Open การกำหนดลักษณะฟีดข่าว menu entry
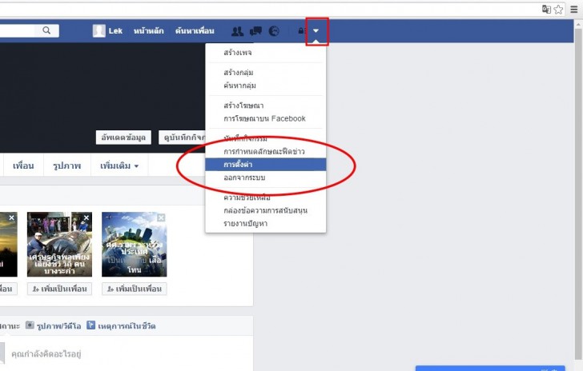The image size is (583, 371). (266, 151)
